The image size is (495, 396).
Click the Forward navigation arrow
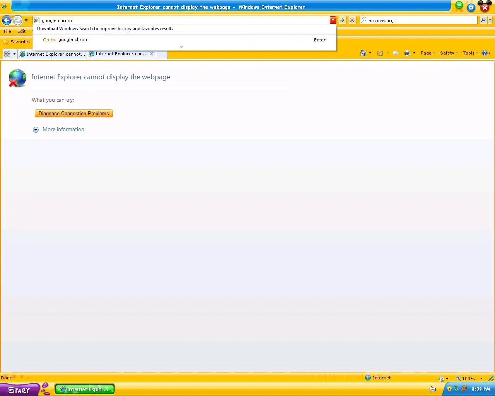click(x=17, y=20)
